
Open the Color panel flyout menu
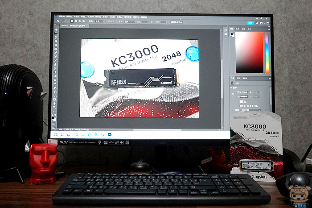tap(269, 29)
